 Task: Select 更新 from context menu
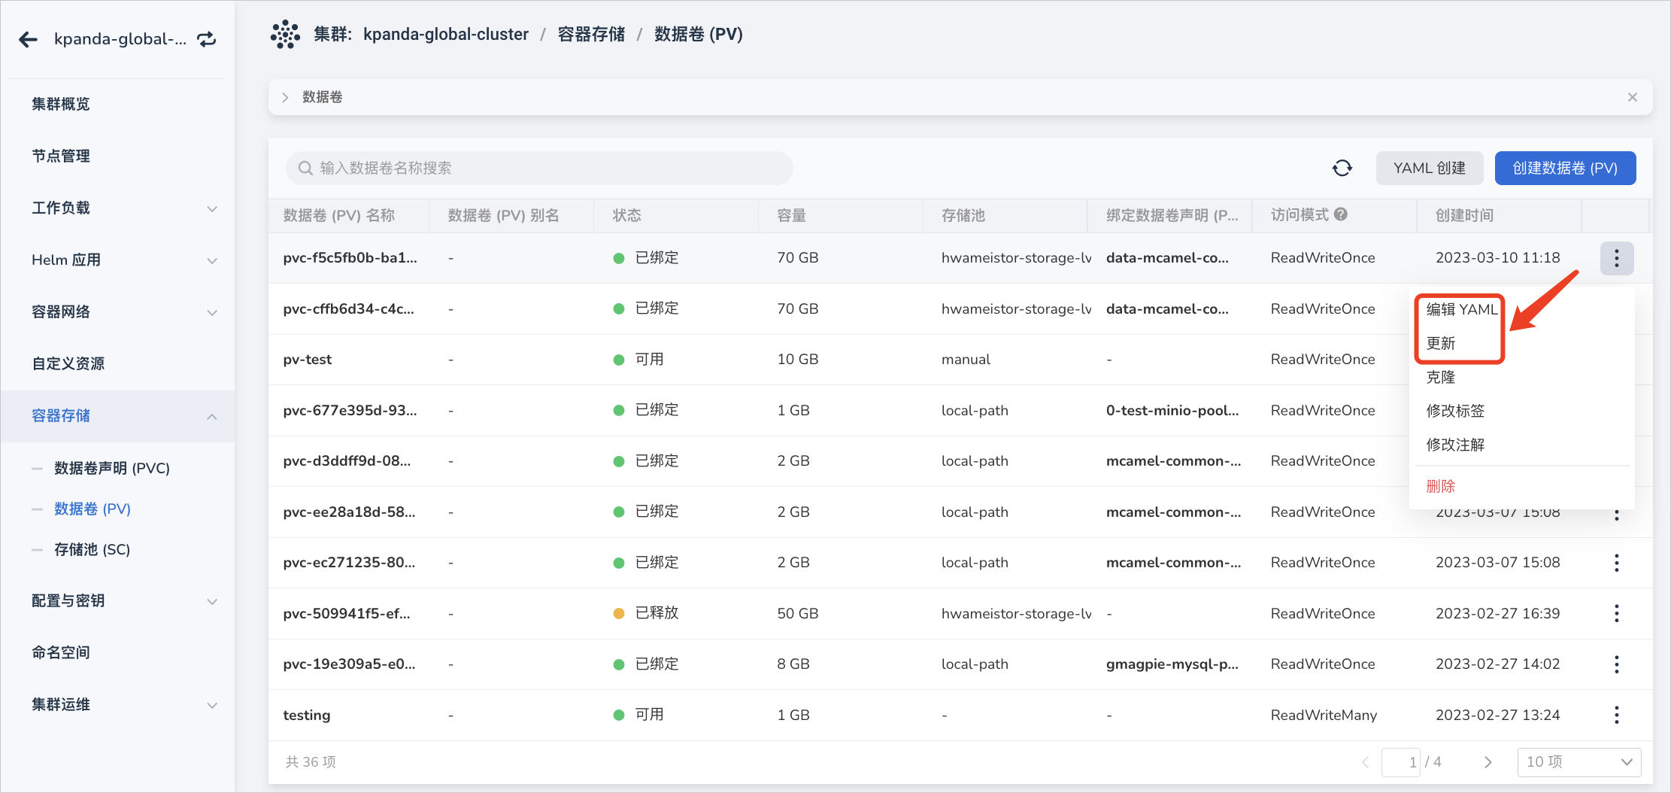pos(1441,343)
